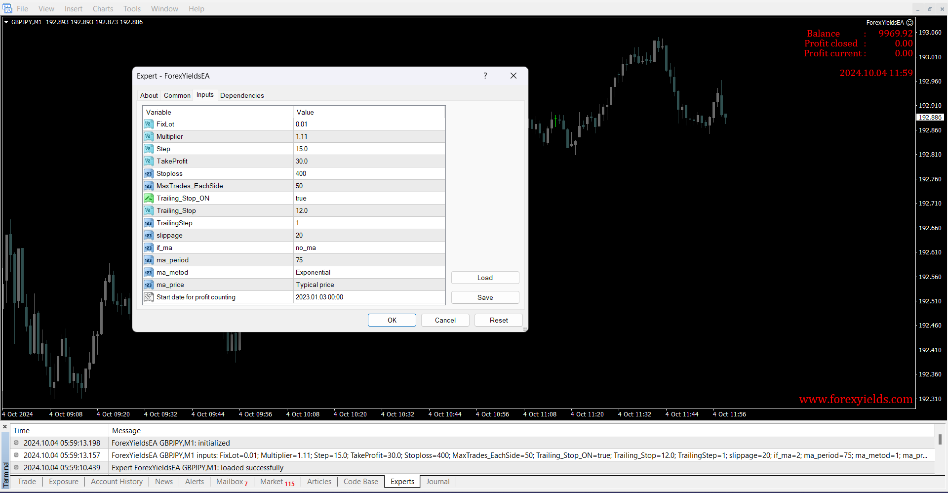Click the MetaTrader app icon in menu bar

(7, 8)
